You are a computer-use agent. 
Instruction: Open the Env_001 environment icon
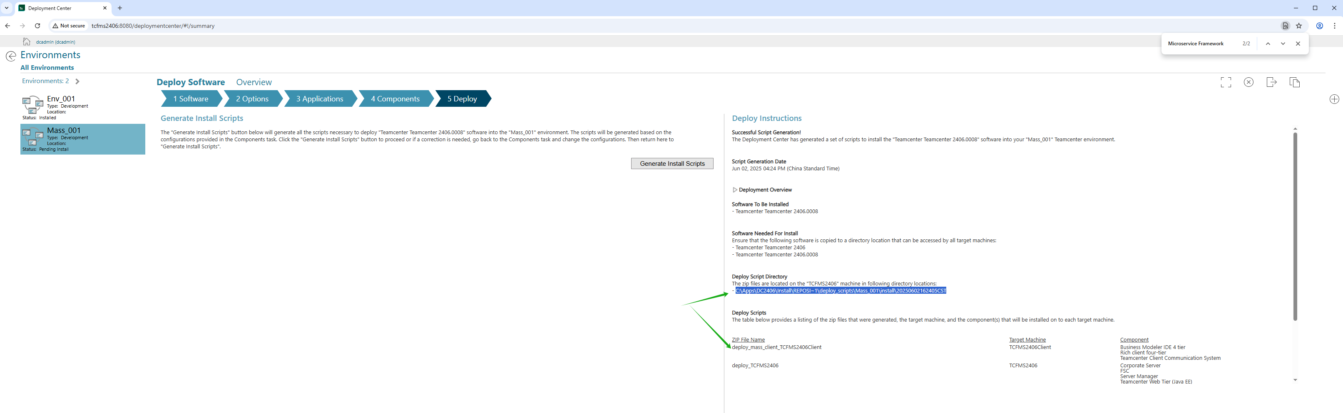pos(32,105)
